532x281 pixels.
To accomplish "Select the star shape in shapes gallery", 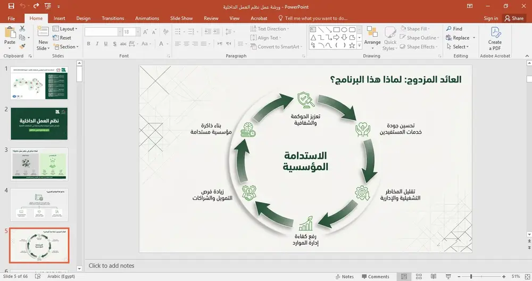I will coord(352,45).
